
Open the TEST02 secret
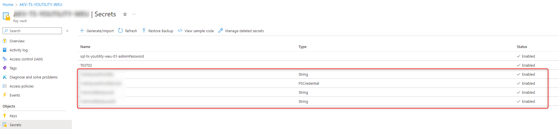(86, 65)
